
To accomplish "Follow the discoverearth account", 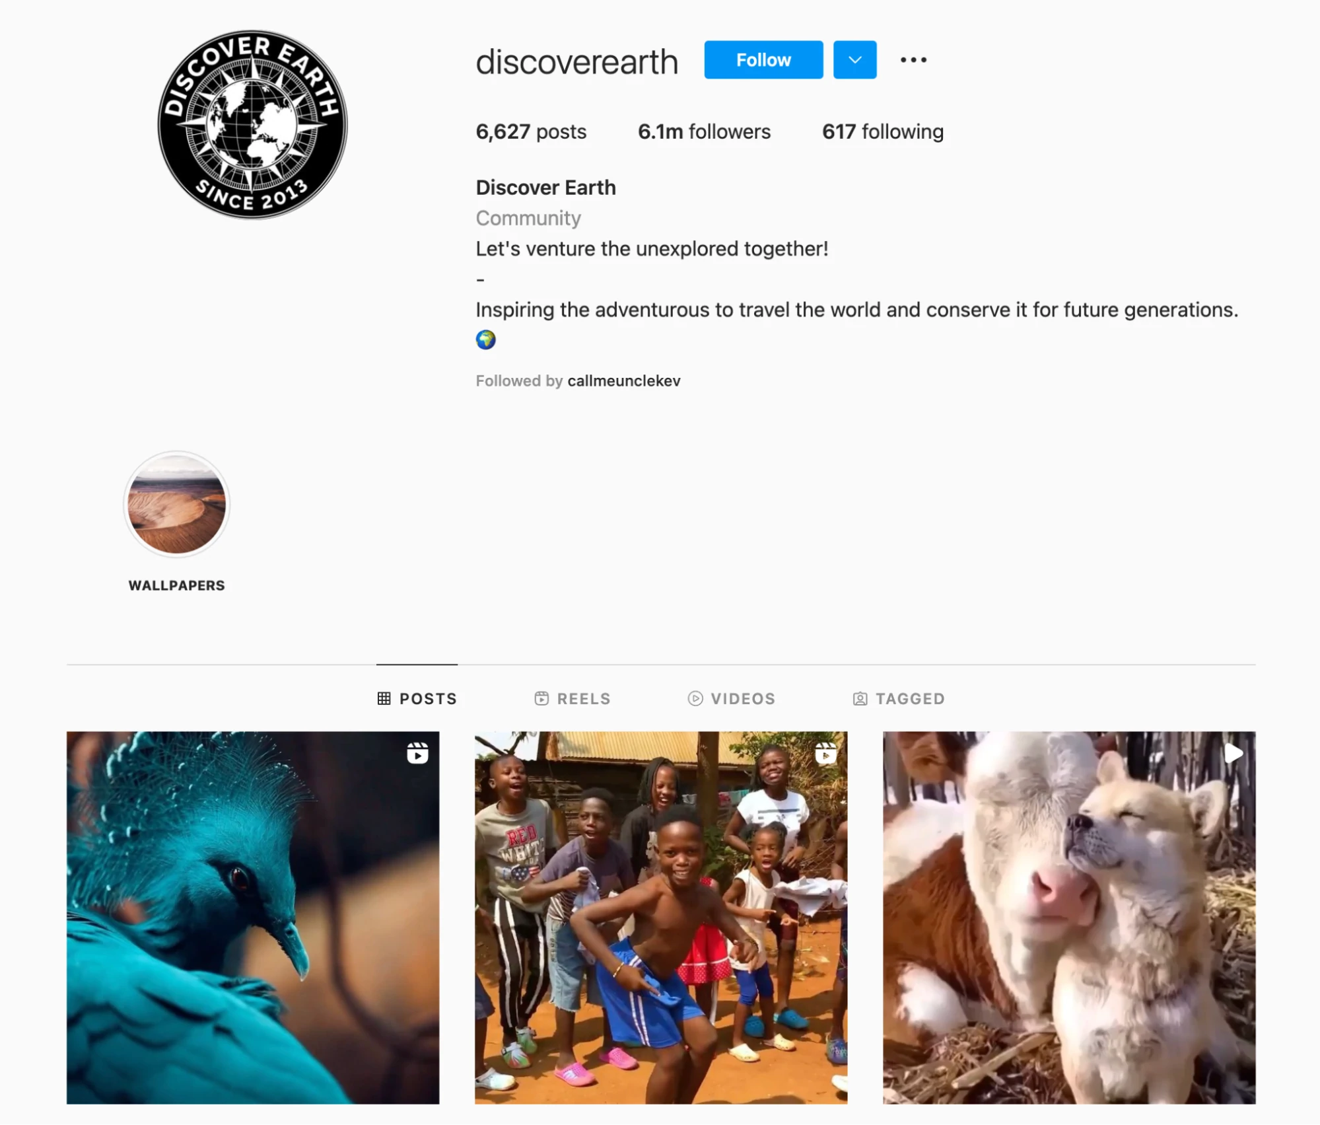I will click(763, 60).
